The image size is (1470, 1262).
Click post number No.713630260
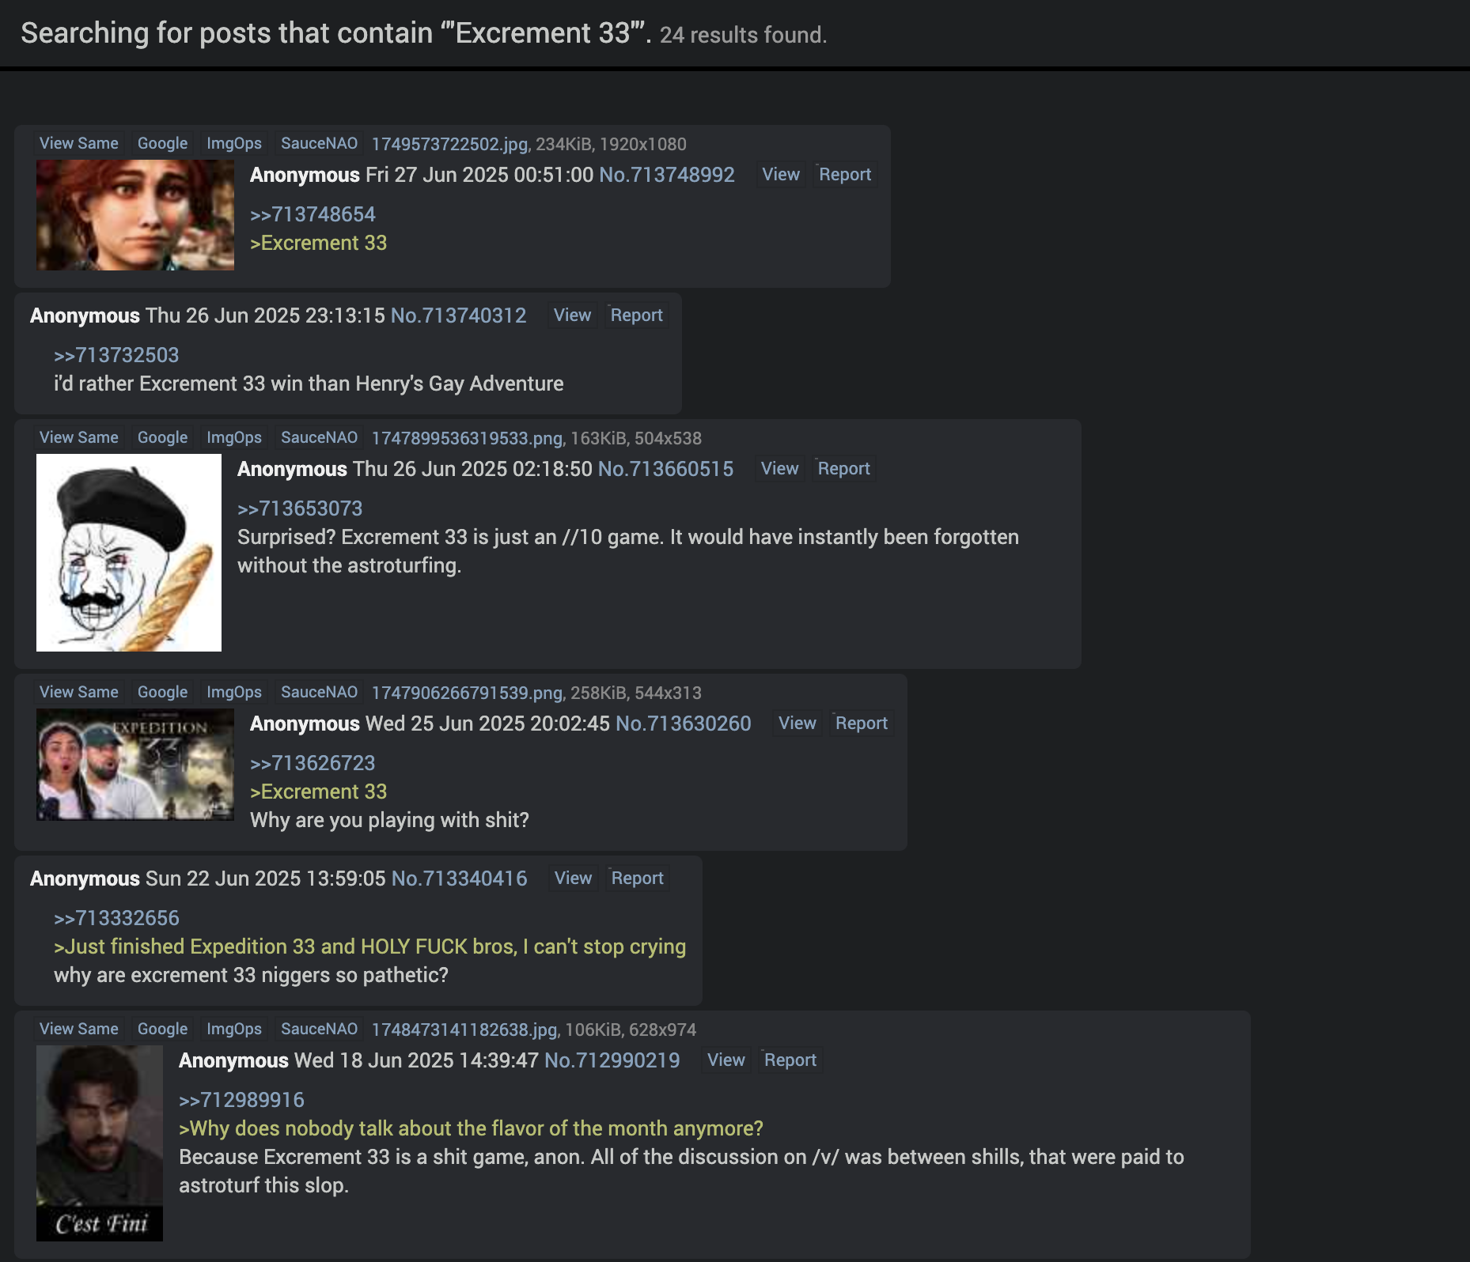(x=683, y=724)
